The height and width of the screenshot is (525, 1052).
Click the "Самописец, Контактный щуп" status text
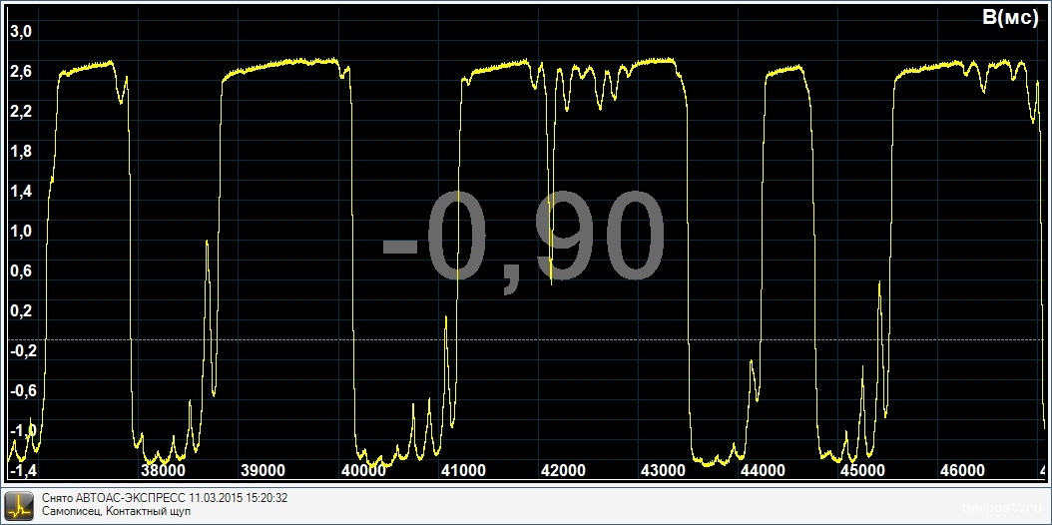click(x=116, y=512)
